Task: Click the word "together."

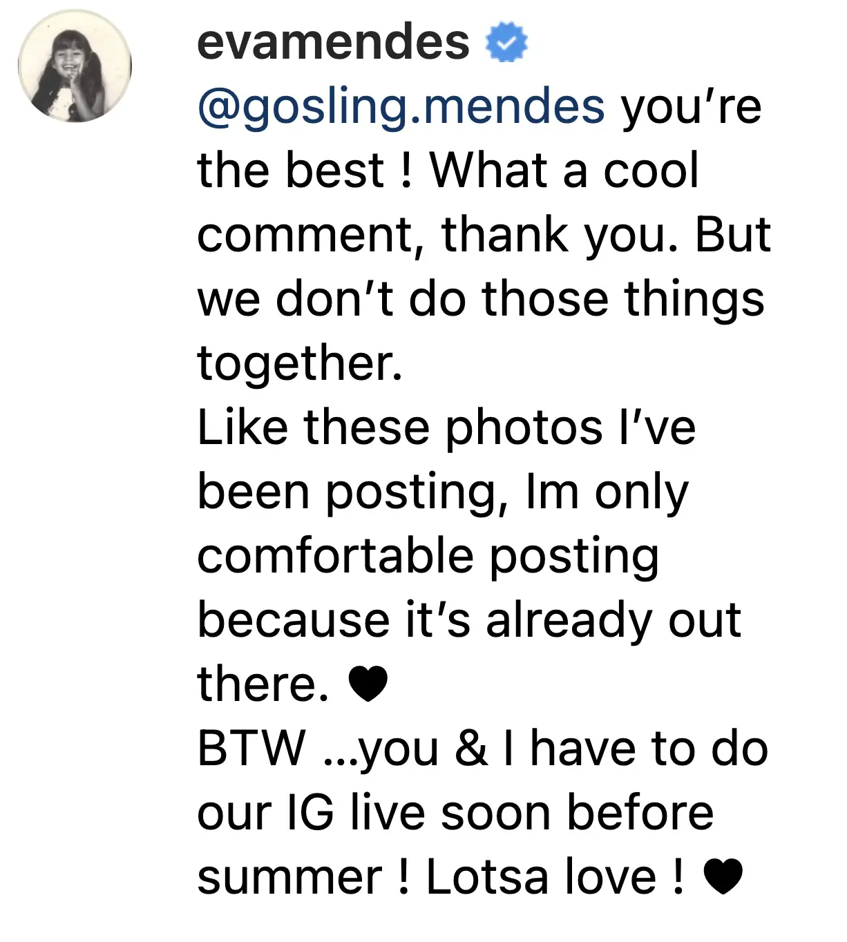Action: point(300,363)
